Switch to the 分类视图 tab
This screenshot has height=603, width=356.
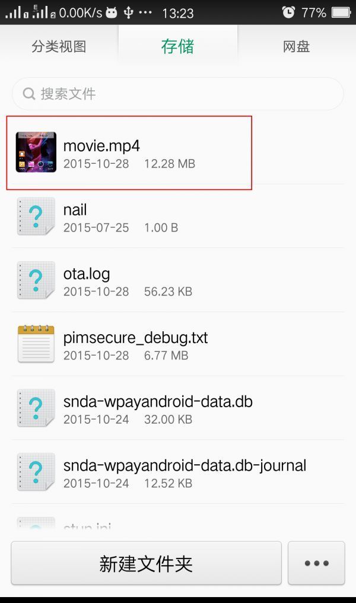coord(59,46)
